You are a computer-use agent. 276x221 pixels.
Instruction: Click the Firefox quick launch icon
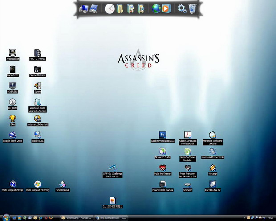pos(51,218)
